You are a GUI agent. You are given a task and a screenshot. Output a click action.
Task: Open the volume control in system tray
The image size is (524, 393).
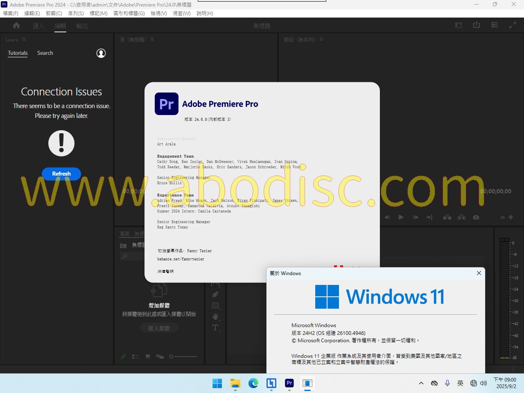(483, 383)
